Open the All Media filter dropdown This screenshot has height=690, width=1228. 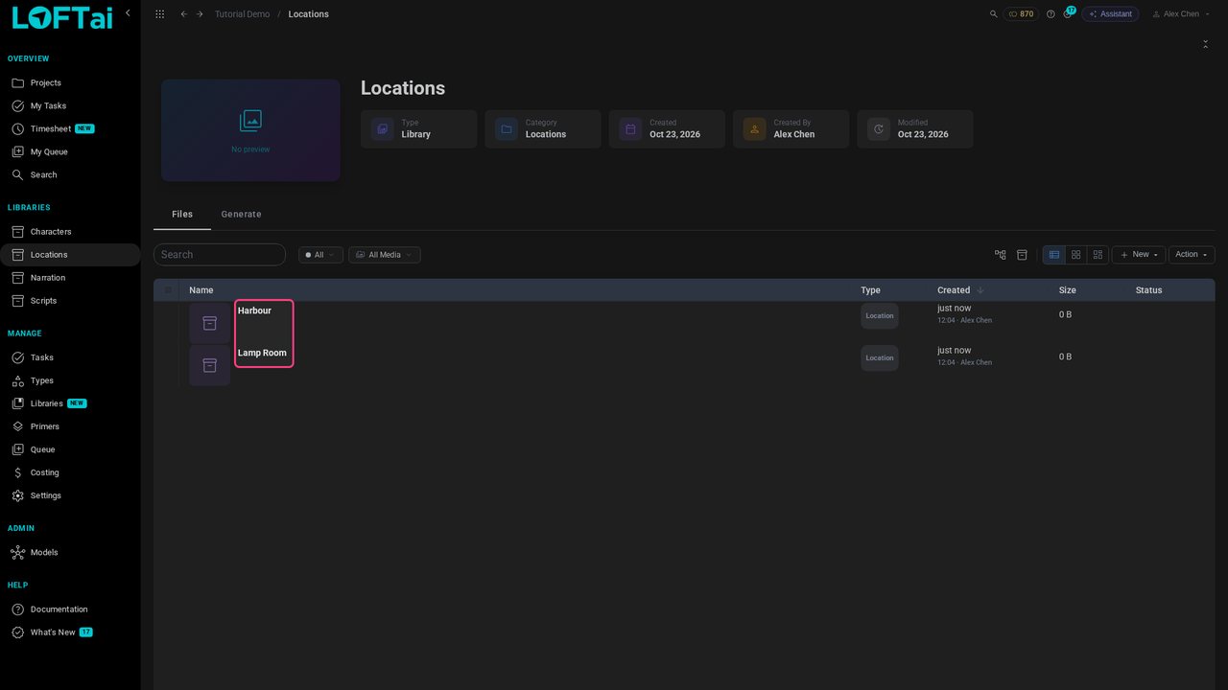point(384,255)
